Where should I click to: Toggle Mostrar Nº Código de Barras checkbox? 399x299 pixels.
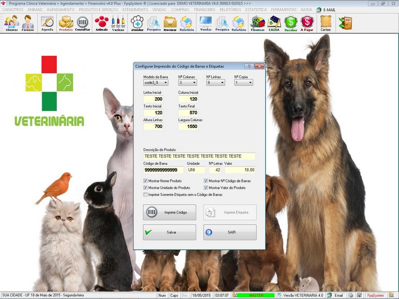tap(205, 181)
